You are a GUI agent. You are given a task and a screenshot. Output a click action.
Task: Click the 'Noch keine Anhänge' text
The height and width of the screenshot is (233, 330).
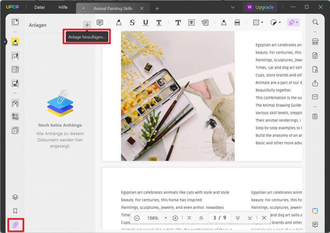[x=60, y=125]
